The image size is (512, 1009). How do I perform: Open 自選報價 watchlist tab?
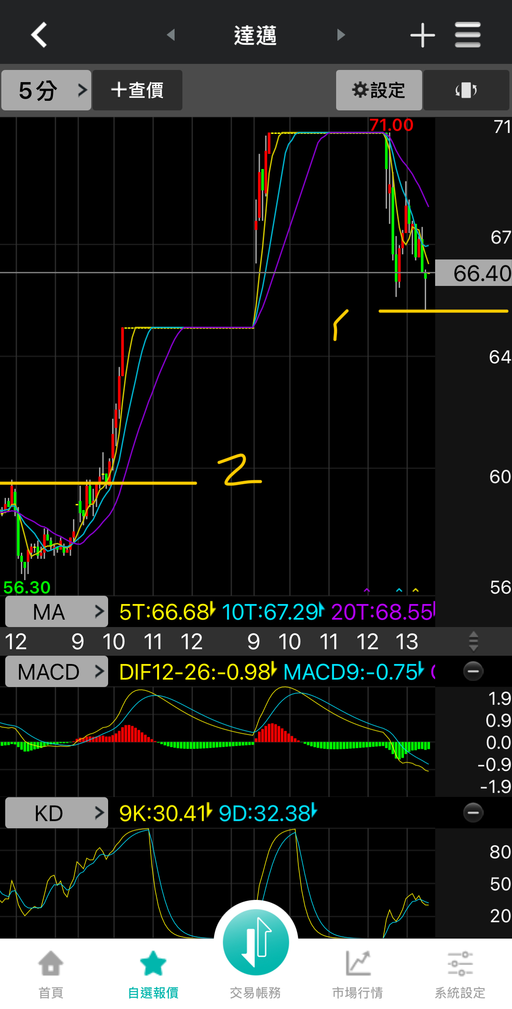coord(153,975)
